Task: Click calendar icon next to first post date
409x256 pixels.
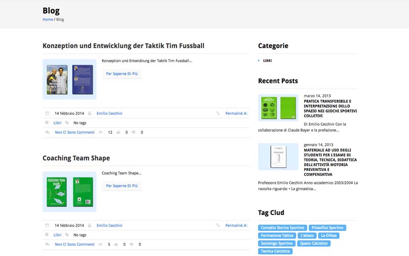Action: pyautogui.click(x=48, y=113)
